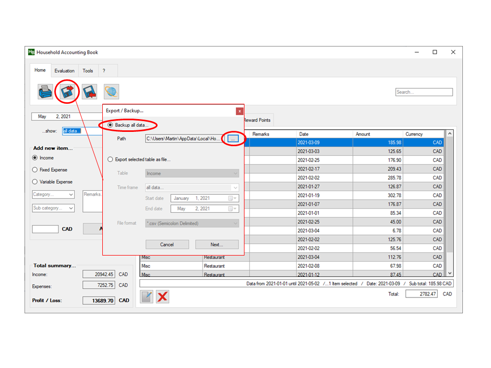Expand the Category dropdown
The image size is (491, 368).
pos(53,194)
